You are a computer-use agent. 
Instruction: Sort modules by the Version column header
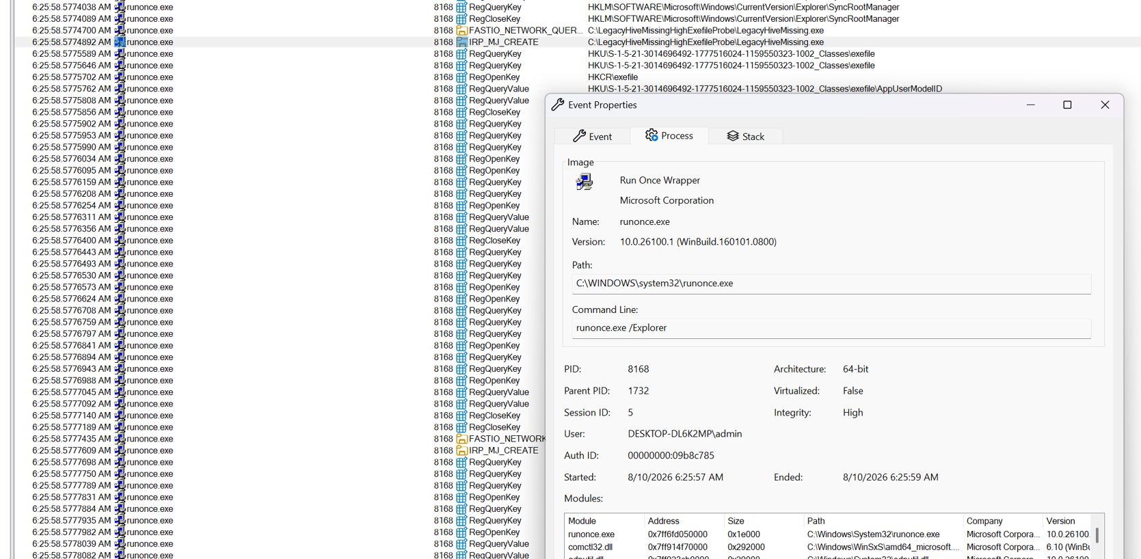pos(1068,521)
